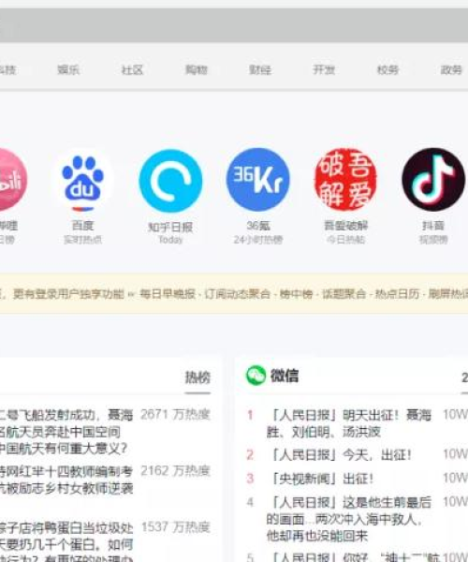Click the green WeChat icon
Viewport: 468px width, 562px height.
pos(256,376)
